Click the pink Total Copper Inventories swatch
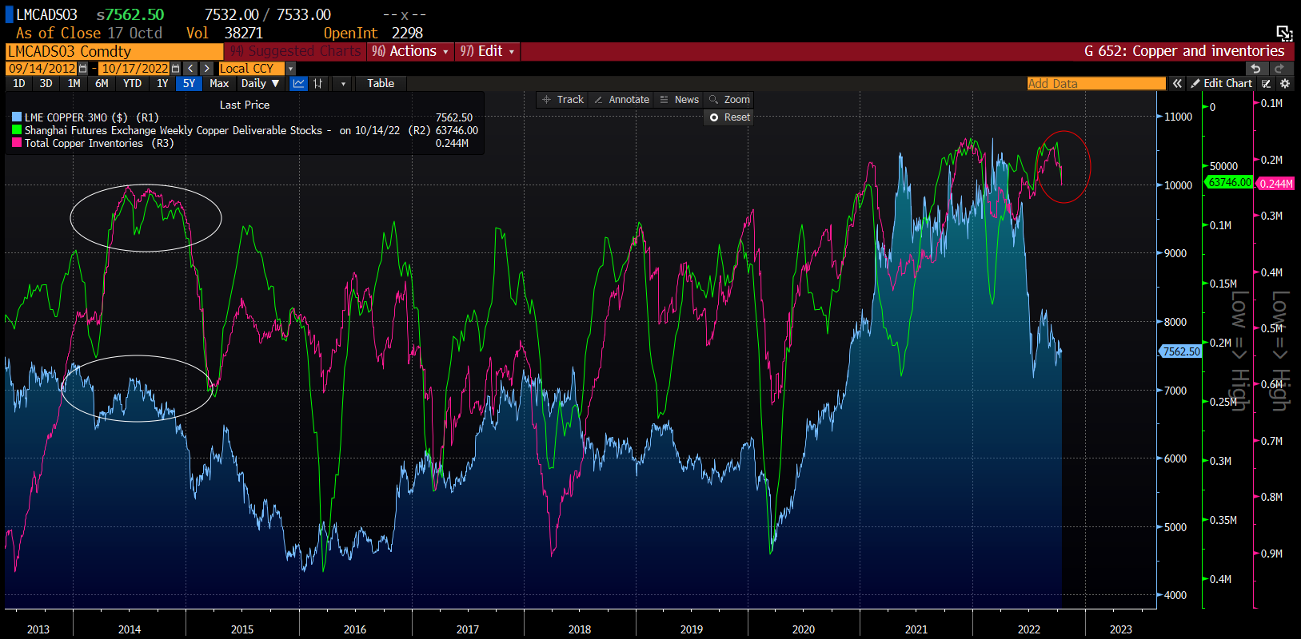Screen dimensions: 1301x639 [x=17, y=143]
